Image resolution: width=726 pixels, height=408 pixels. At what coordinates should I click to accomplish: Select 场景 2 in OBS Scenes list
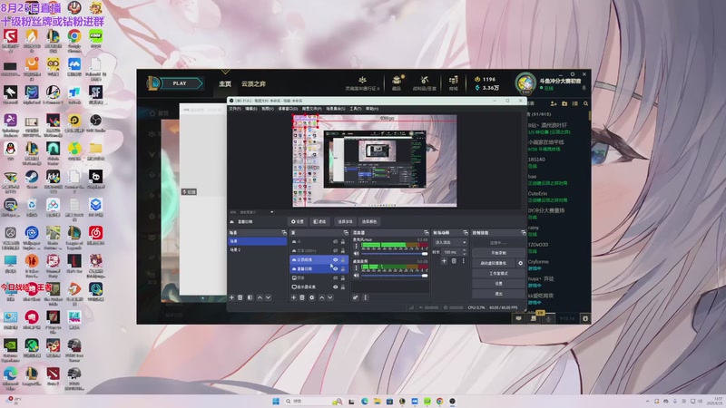click(257, 250)
